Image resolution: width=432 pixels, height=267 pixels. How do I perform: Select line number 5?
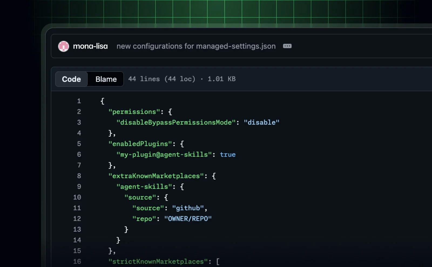click(79, 144)
